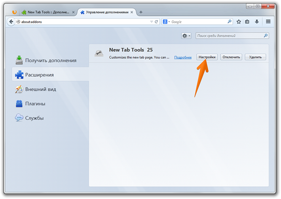The image size is (281, 199).
Task: Open the downloads arrow icon
Action: click(x=257, y=22)
